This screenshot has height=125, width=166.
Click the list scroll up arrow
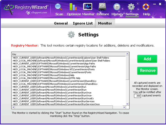(127, 54)
